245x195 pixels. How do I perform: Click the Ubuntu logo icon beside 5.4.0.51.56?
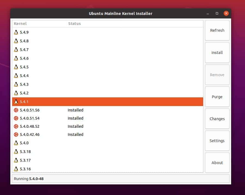[x=16, y=110]
